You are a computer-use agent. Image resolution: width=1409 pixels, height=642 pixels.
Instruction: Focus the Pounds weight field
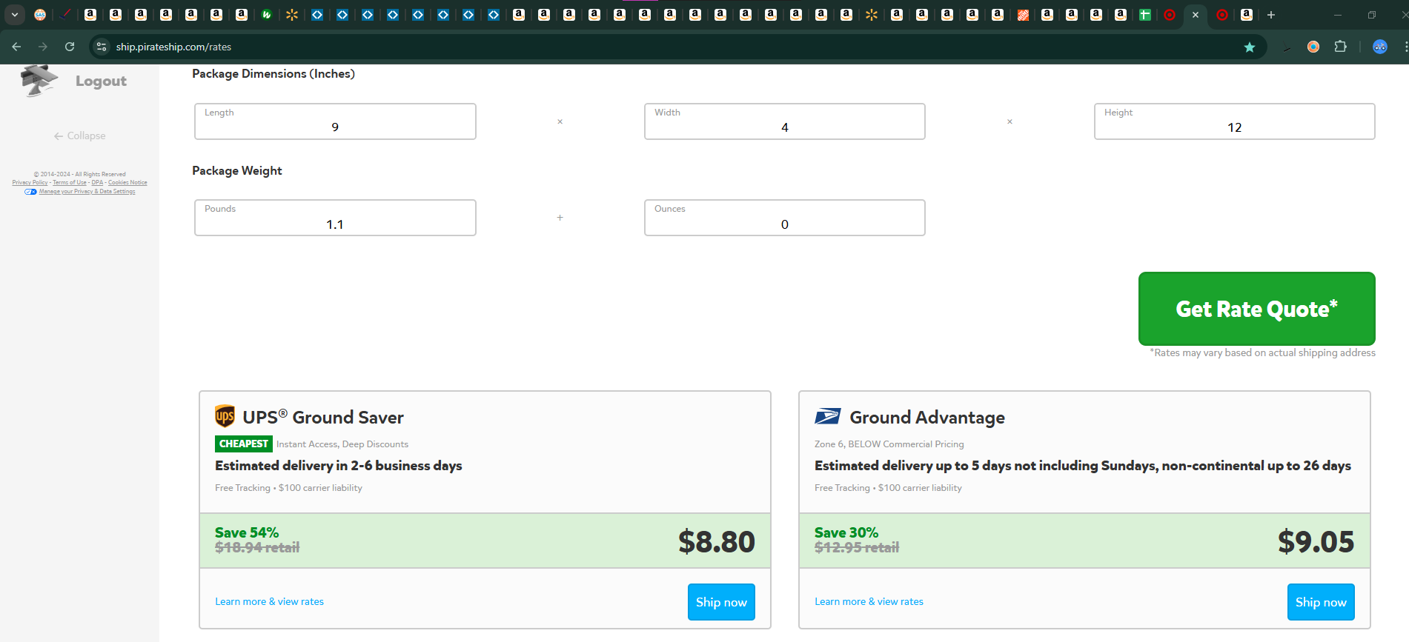[335, 218]
